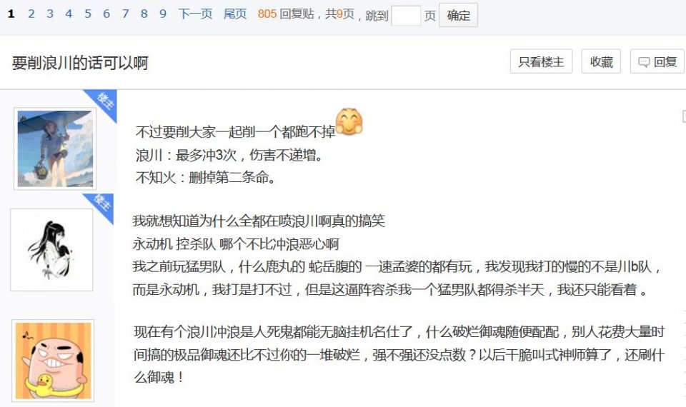Click the 回复 button to reply
Viewport: 686px width, 407px height.
coord(657,61)
